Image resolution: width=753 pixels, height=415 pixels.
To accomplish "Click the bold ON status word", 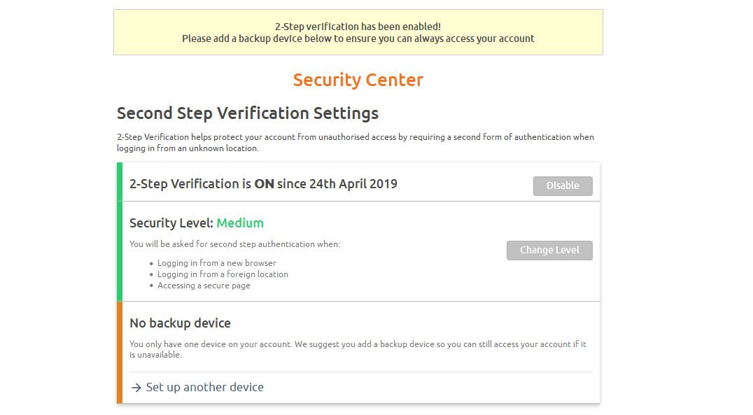I will [x=264, y=184].
